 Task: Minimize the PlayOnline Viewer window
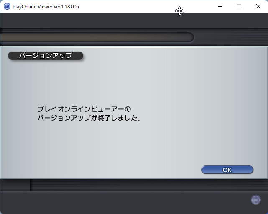pos(220,7)
